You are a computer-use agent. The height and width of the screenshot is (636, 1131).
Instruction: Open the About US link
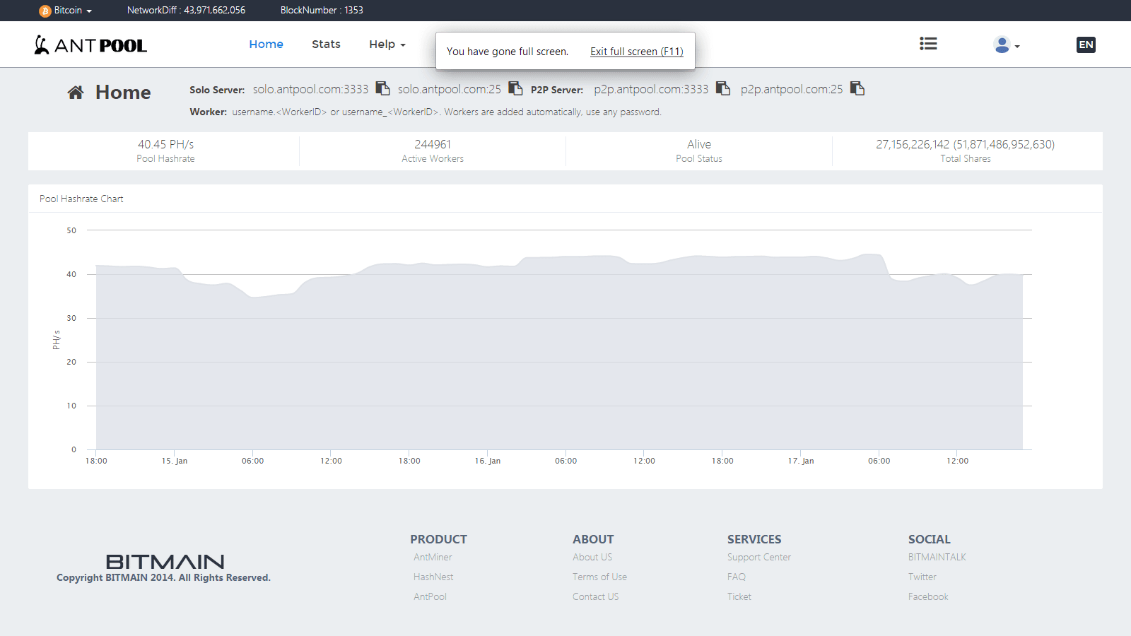click(x=592, y=557)
